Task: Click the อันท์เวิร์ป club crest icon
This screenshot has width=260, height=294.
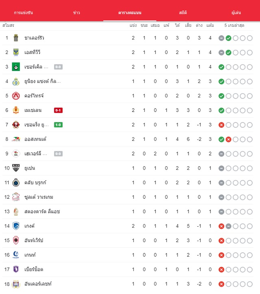Action: [x=16, y=240]
